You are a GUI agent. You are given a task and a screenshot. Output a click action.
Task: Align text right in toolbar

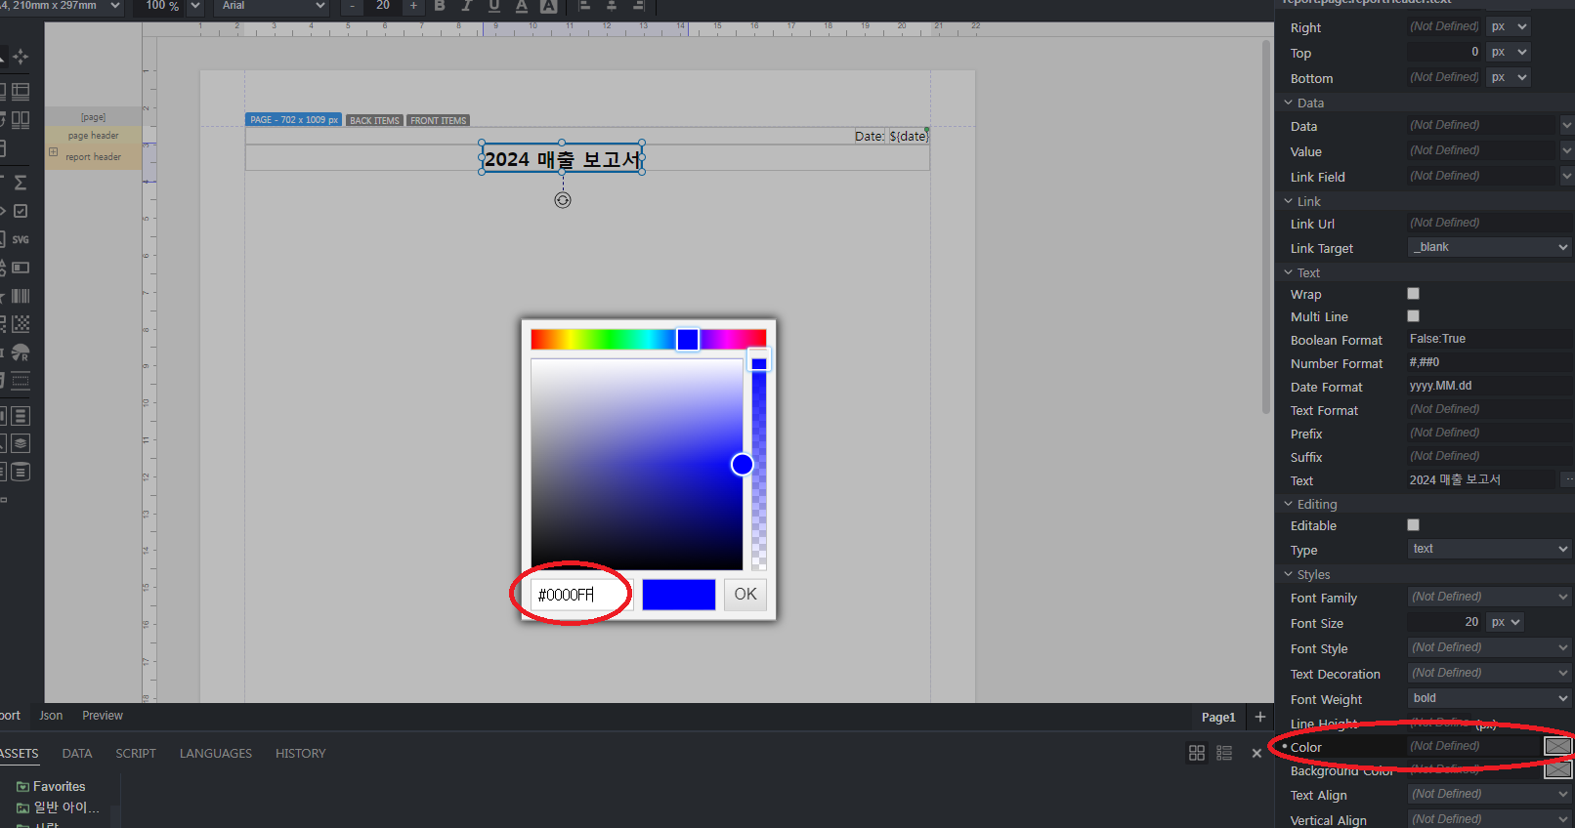(x=638, y=6)
